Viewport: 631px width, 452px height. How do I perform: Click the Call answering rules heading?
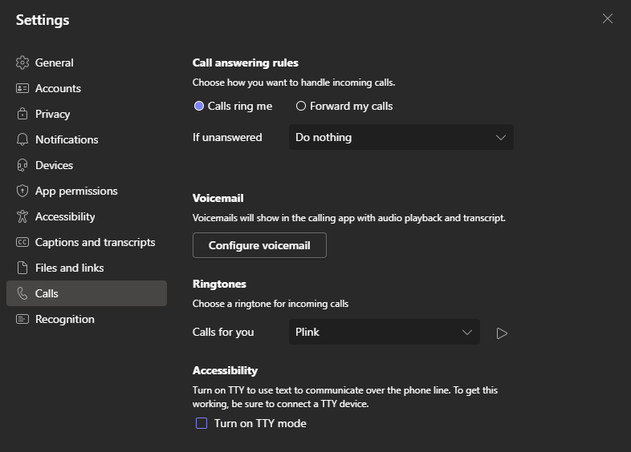[246, 63]
